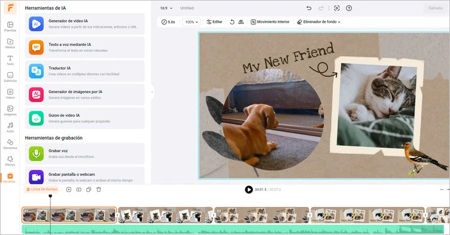Zoom out the timeline with minus
Image resolution: width=450 pixels, height=235 pixels.
[442, 190]
